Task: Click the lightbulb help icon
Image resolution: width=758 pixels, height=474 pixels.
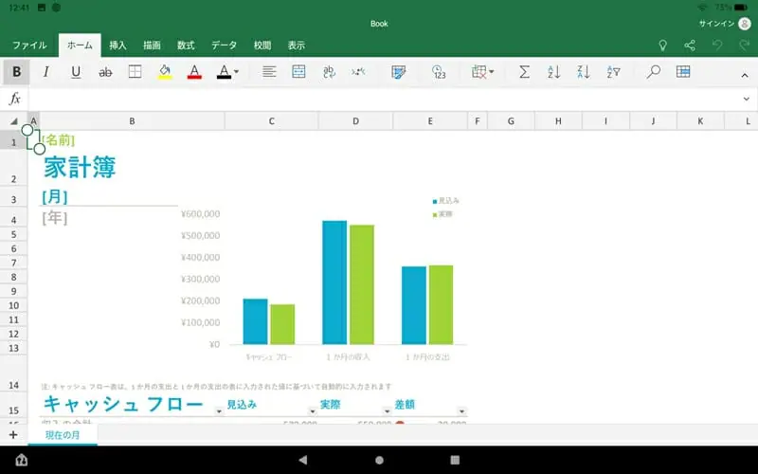Action: (662, 45)
